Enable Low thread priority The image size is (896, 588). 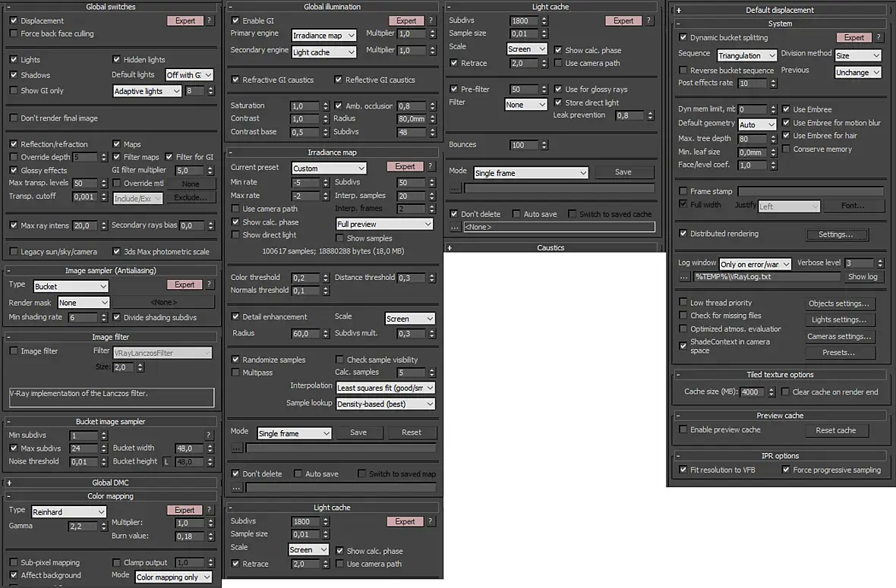point(683,303)
